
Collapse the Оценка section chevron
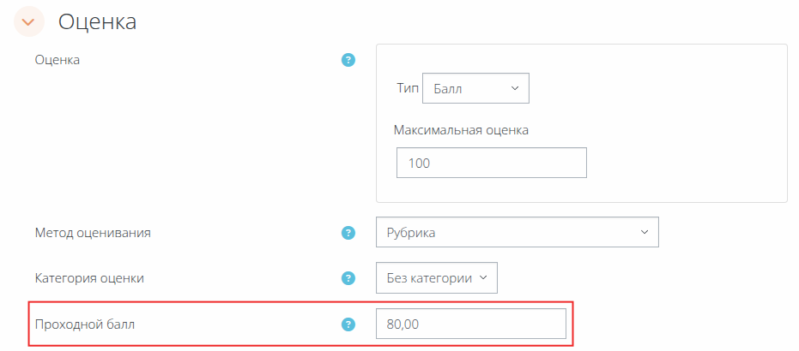29,21
